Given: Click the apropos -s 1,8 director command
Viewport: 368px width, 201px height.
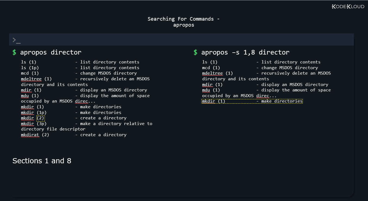Looking at the screenshot, I should tap(245, 52).
